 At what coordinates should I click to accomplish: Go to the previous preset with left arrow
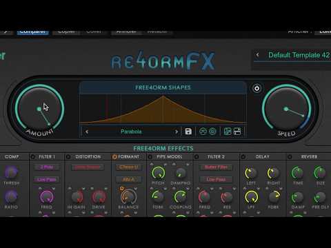click(x=257, y=55)
